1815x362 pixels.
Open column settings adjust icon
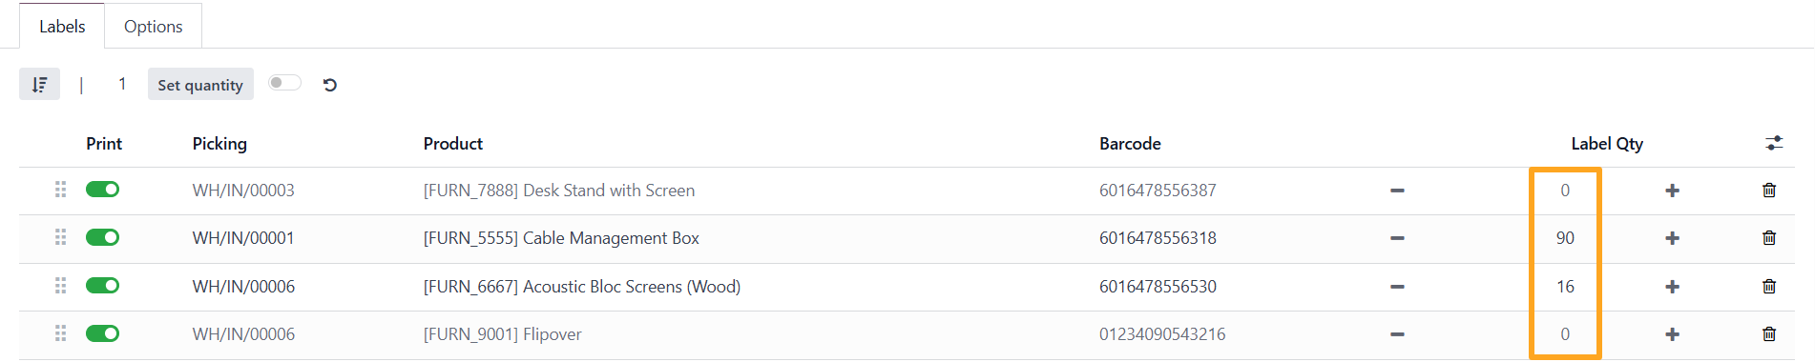point(1774,143)
